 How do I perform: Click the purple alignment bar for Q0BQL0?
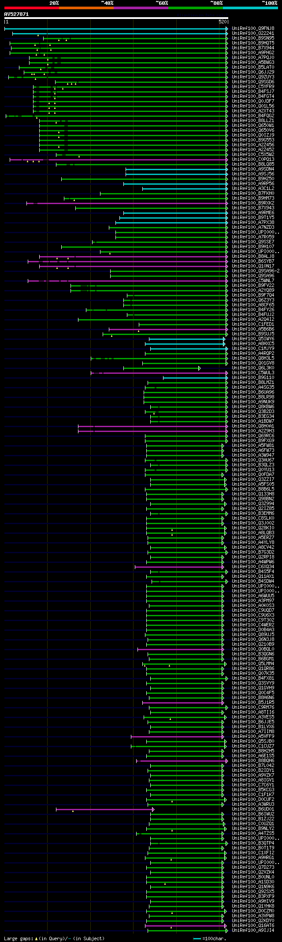pos(181,649)
